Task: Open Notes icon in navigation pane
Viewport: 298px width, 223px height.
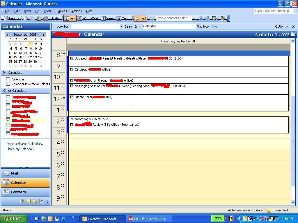Action: 29,201
